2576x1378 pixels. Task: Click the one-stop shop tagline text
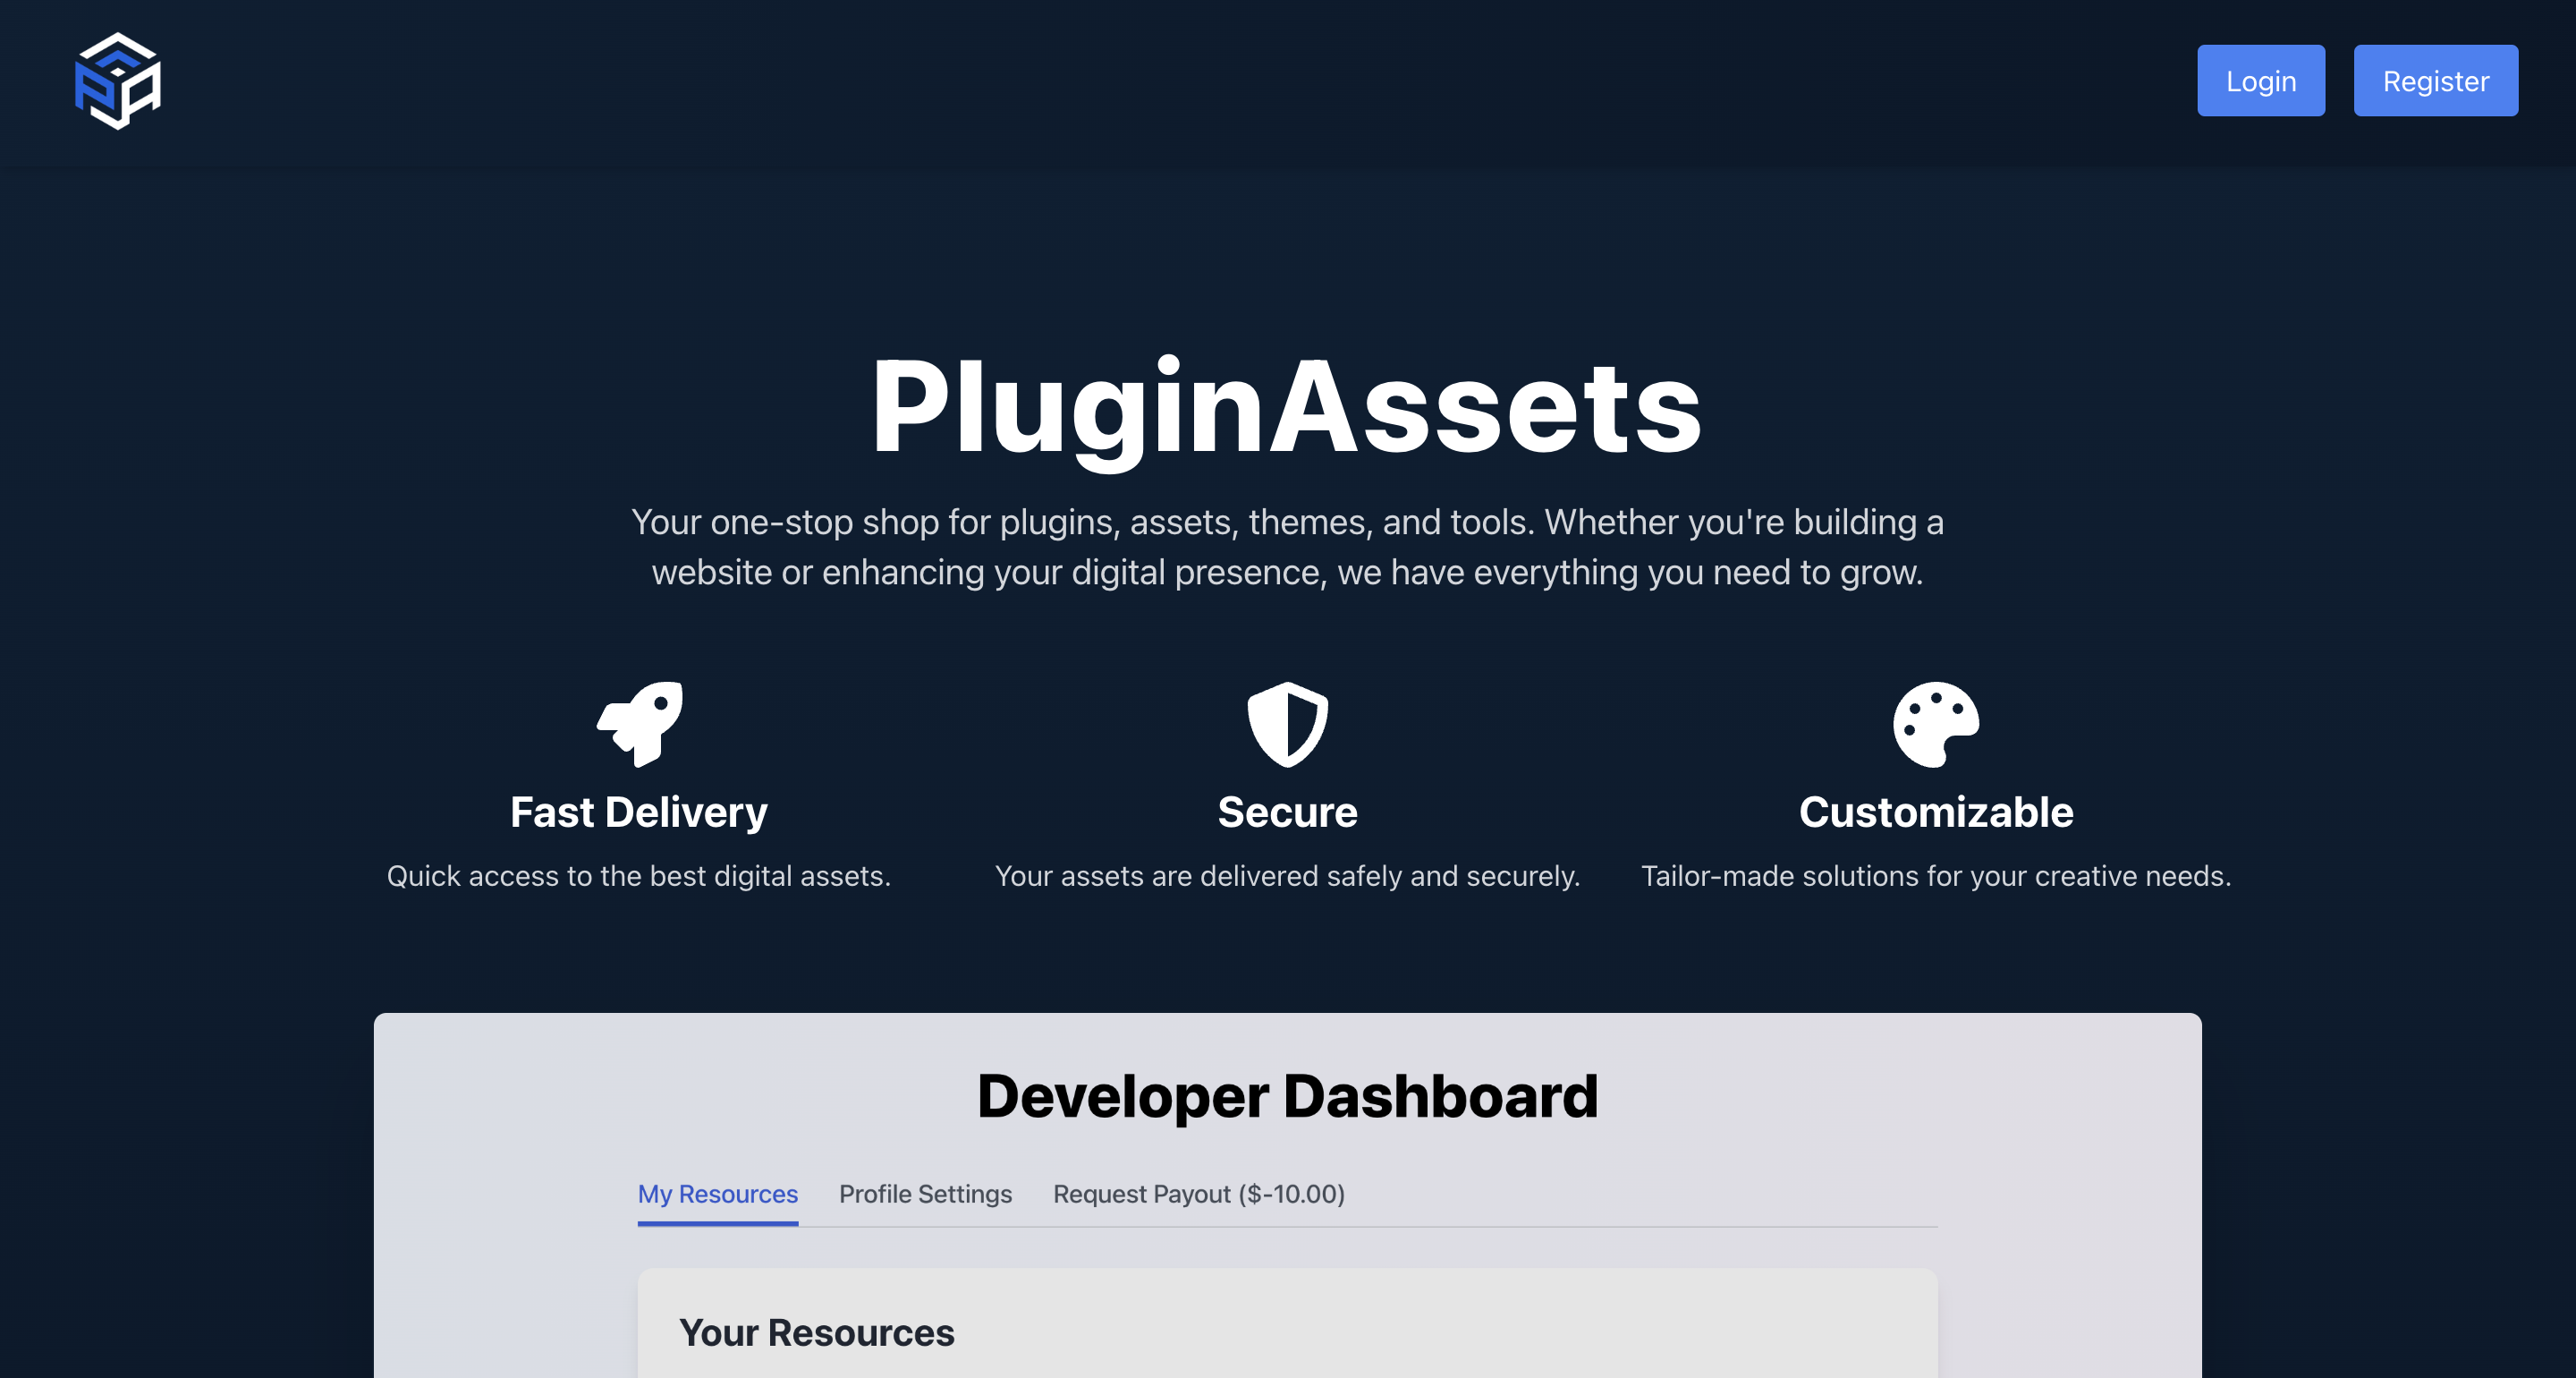(x=1288, y=547)
